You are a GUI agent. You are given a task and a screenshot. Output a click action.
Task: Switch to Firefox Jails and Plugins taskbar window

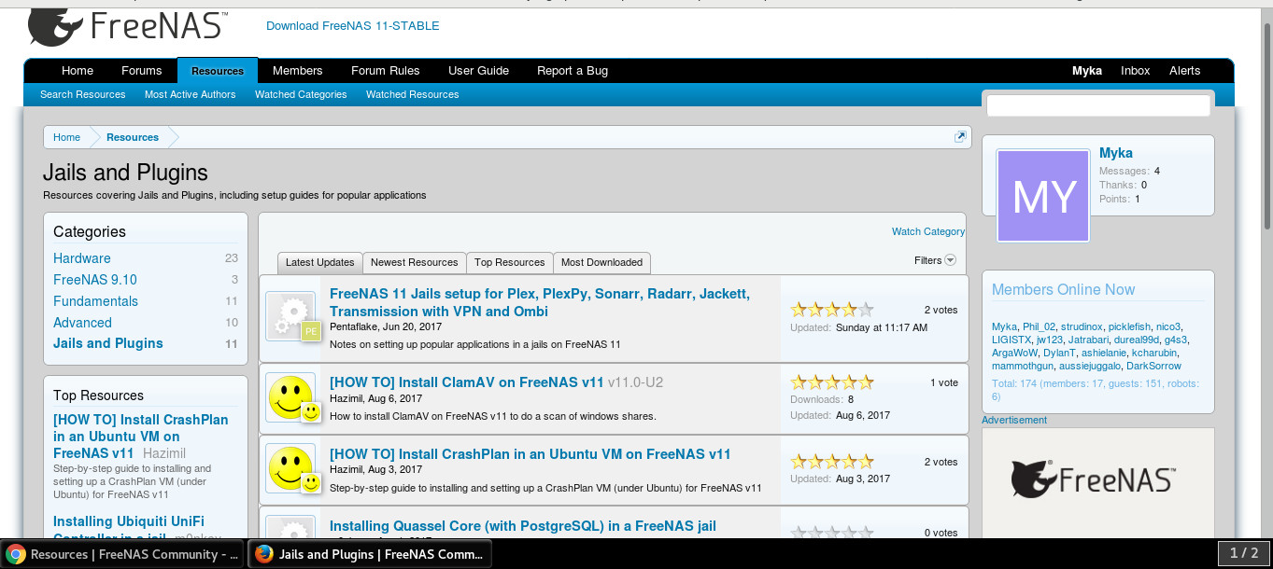click(x=370, y=554)
